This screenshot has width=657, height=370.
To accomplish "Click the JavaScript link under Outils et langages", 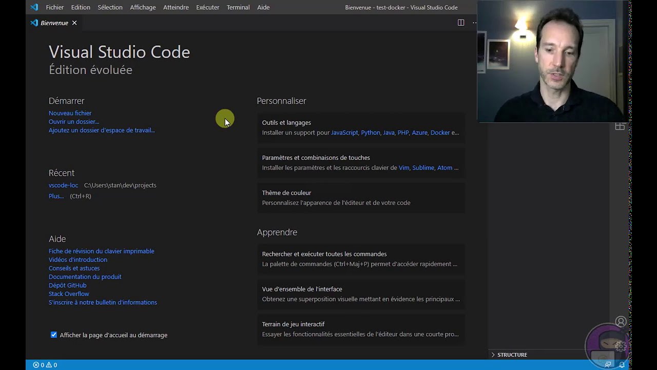I will coord(344,133).
